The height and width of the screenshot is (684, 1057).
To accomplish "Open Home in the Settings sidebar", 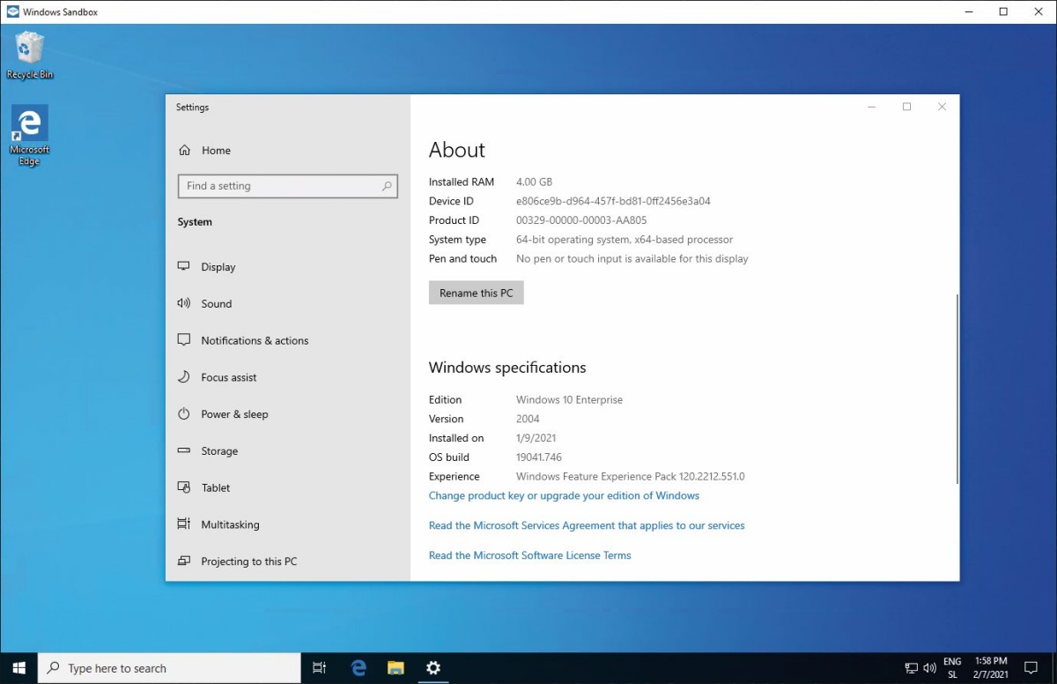I will [x=204, y=151].
